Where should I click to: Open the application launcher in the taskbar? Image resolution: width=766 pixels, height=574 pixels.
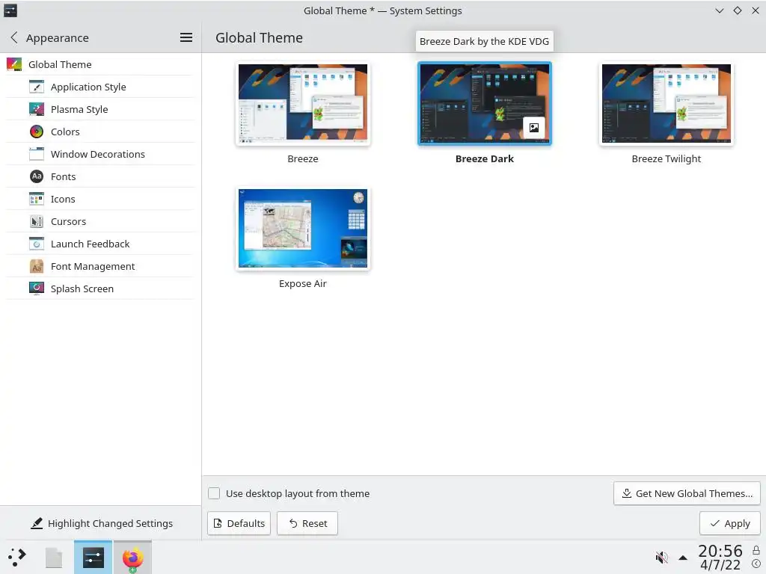[x=17, y=558]
